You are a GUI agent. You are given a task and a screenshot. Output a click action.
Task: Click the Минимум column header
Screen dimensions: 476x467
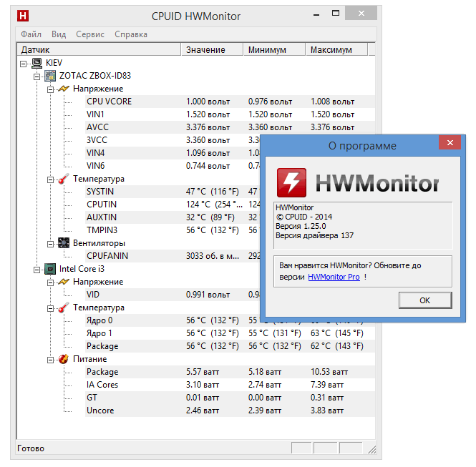click(274, 50)
